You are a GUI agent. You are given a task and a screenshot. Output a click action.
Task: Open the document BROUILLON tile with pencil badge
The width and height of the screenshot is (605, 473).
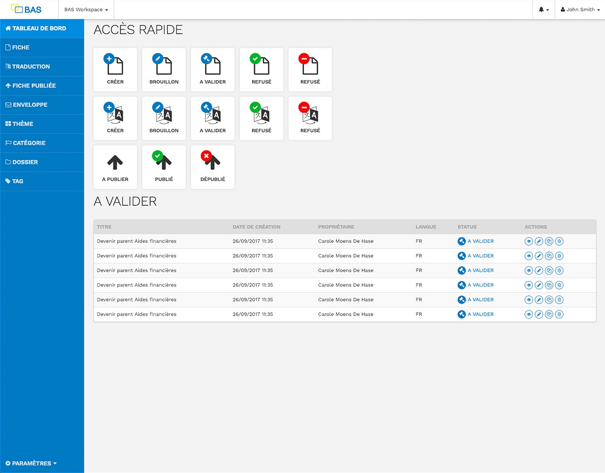tap(164, 70)
